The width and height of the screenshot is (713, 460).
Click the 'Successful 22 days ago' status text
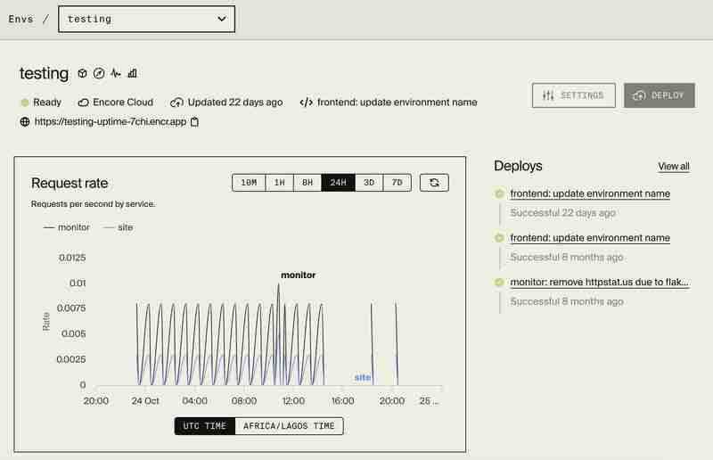click(x=562, y=213)
